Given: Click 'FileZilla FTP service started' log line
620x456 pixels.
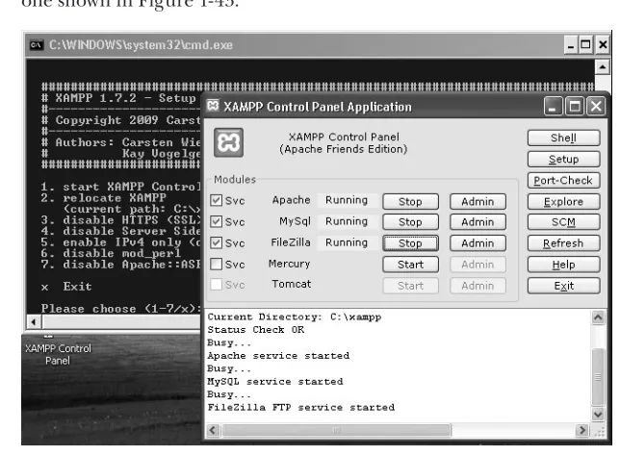Looking at the screenshot, I should coord(301,407).
